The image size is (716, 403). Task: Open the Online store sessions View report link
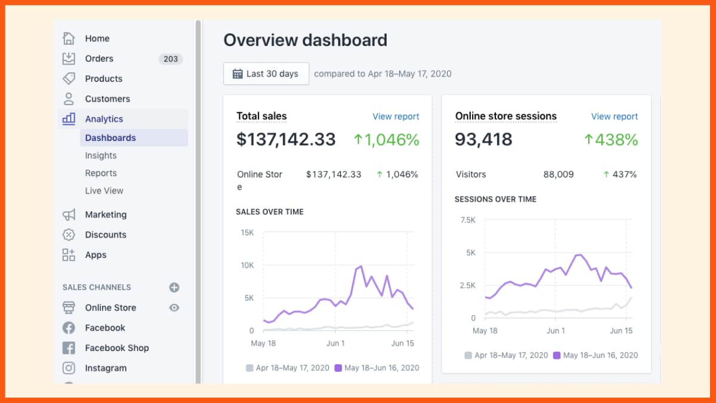point(615,116)
